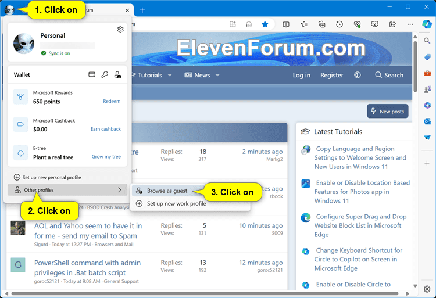Open History toolbar icon

(339, 24)
